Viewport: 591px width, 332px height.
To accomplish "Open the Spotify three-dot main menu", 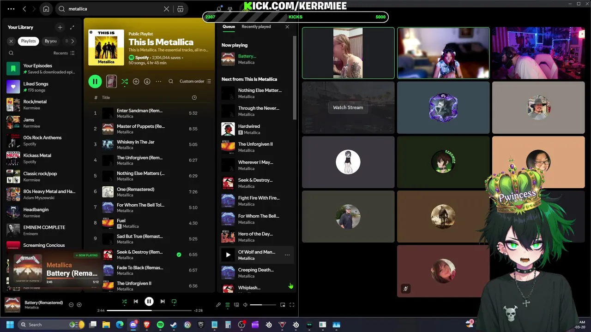I will pos(11,9).
